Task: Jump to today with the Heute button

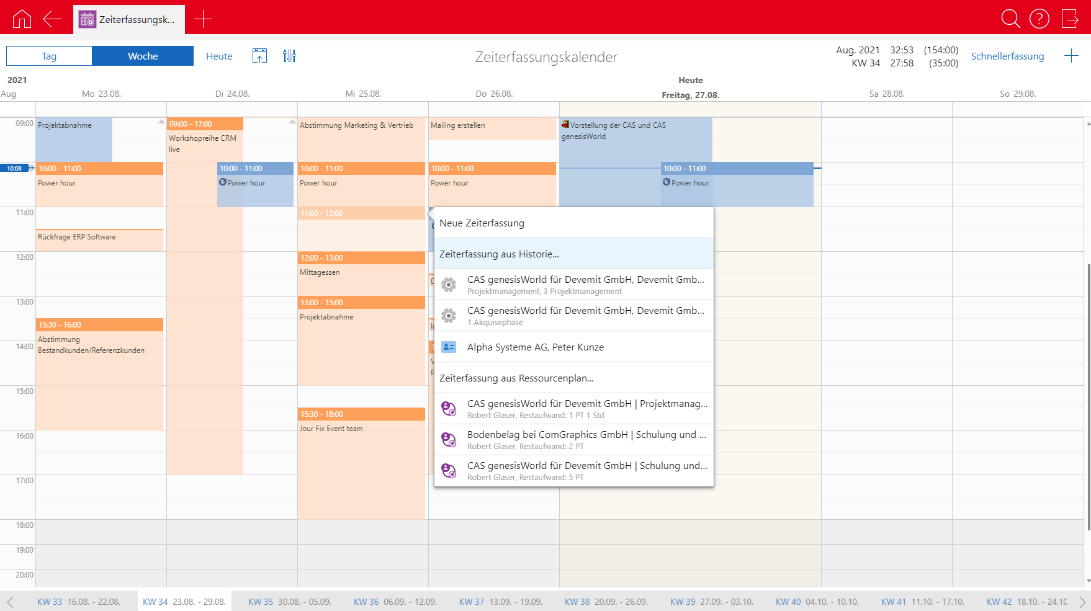Action: pos(219,56)
